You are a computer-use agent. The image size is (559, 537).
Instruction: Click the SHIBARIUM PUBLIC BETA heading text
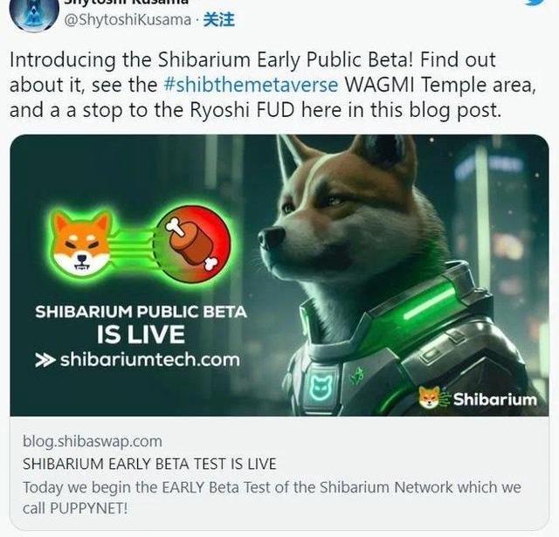coord(141,312)
